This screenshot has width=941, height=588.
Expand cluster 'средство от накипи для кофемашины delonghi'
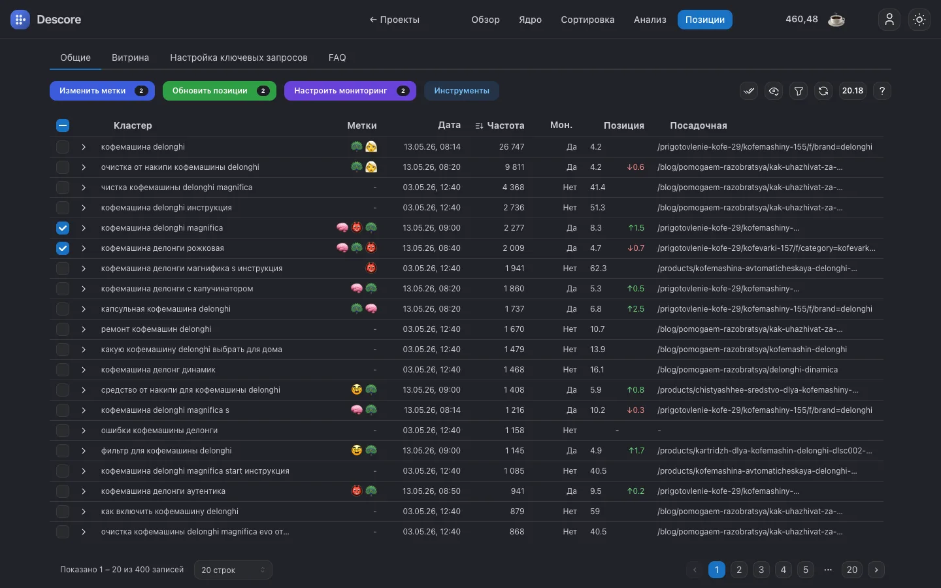[84, 390]
